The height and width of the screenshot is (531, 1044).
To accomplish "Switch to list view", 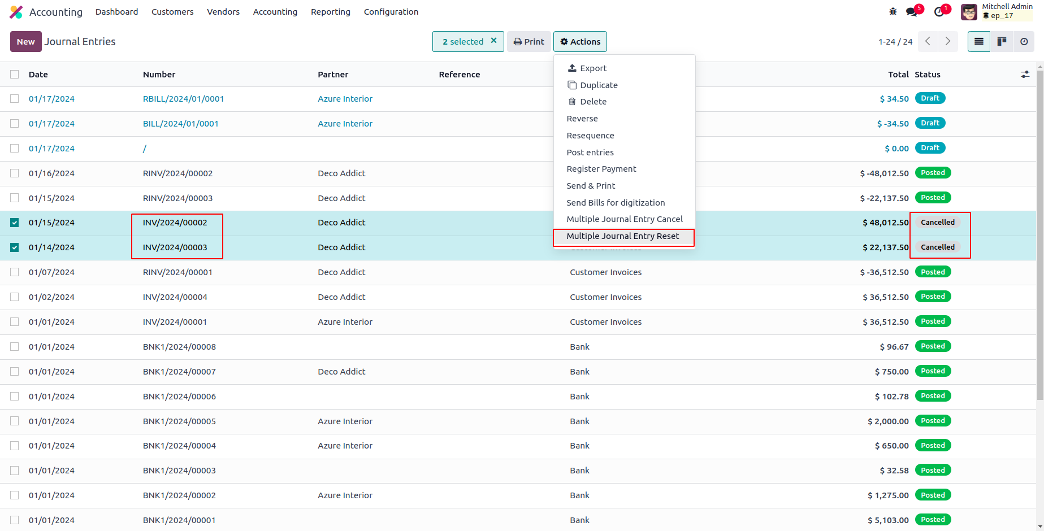I will click(x=979, y=41).
